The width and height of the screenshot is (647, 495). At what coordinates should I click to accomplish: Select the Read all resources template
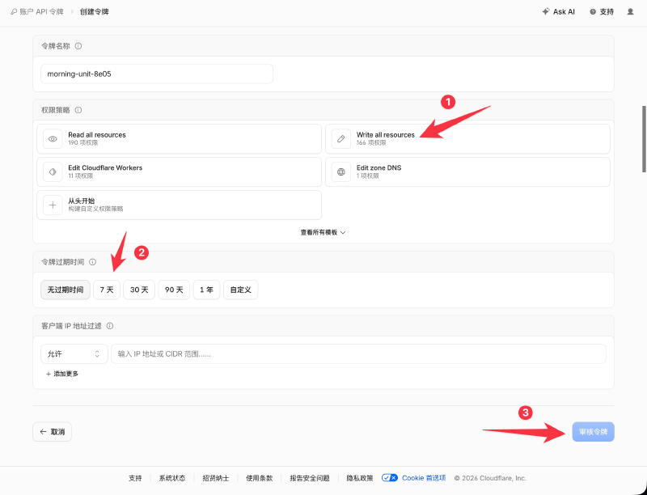point(179,139)
